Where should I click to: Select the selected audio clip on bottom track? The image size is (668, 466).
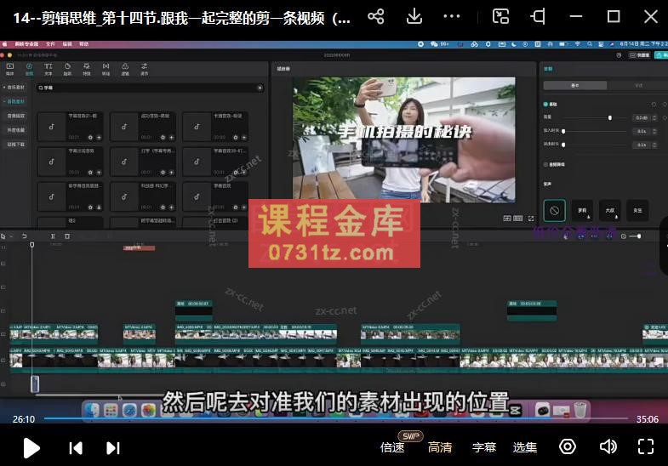tap(35, 384)
